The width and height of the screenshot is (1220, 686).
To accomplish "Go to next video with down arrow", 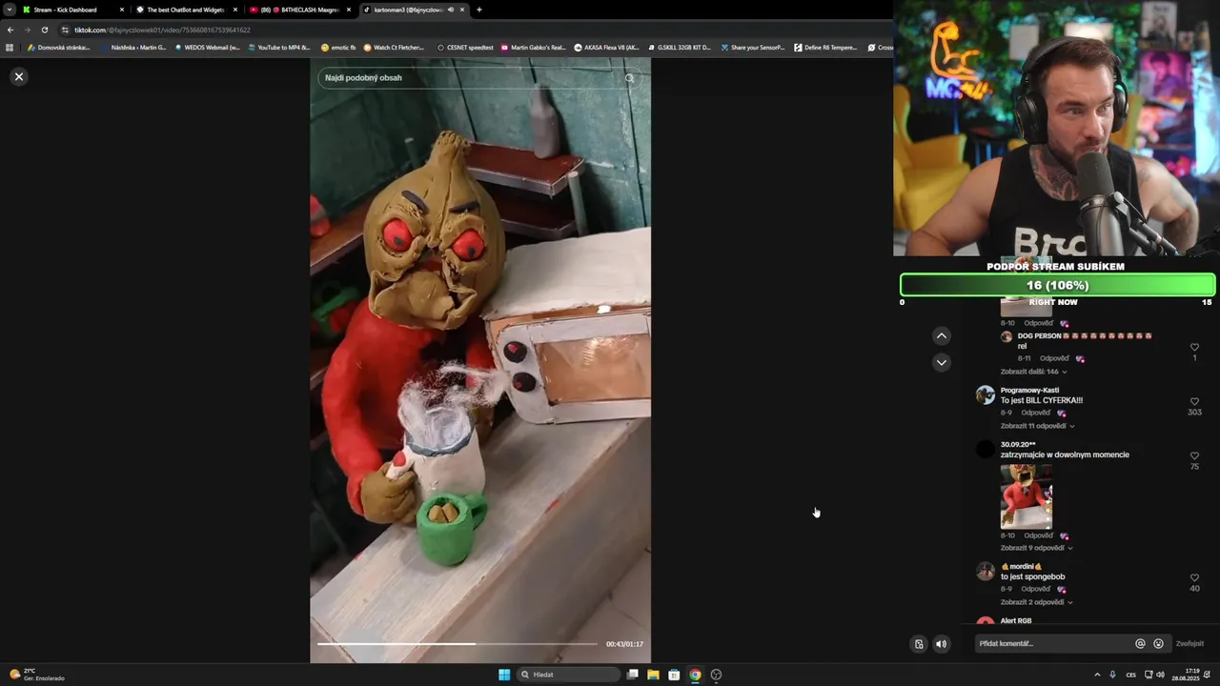I will [941, 362].
